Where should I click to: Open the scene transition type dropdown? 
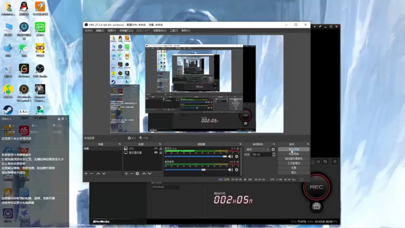tap(257, 149)
